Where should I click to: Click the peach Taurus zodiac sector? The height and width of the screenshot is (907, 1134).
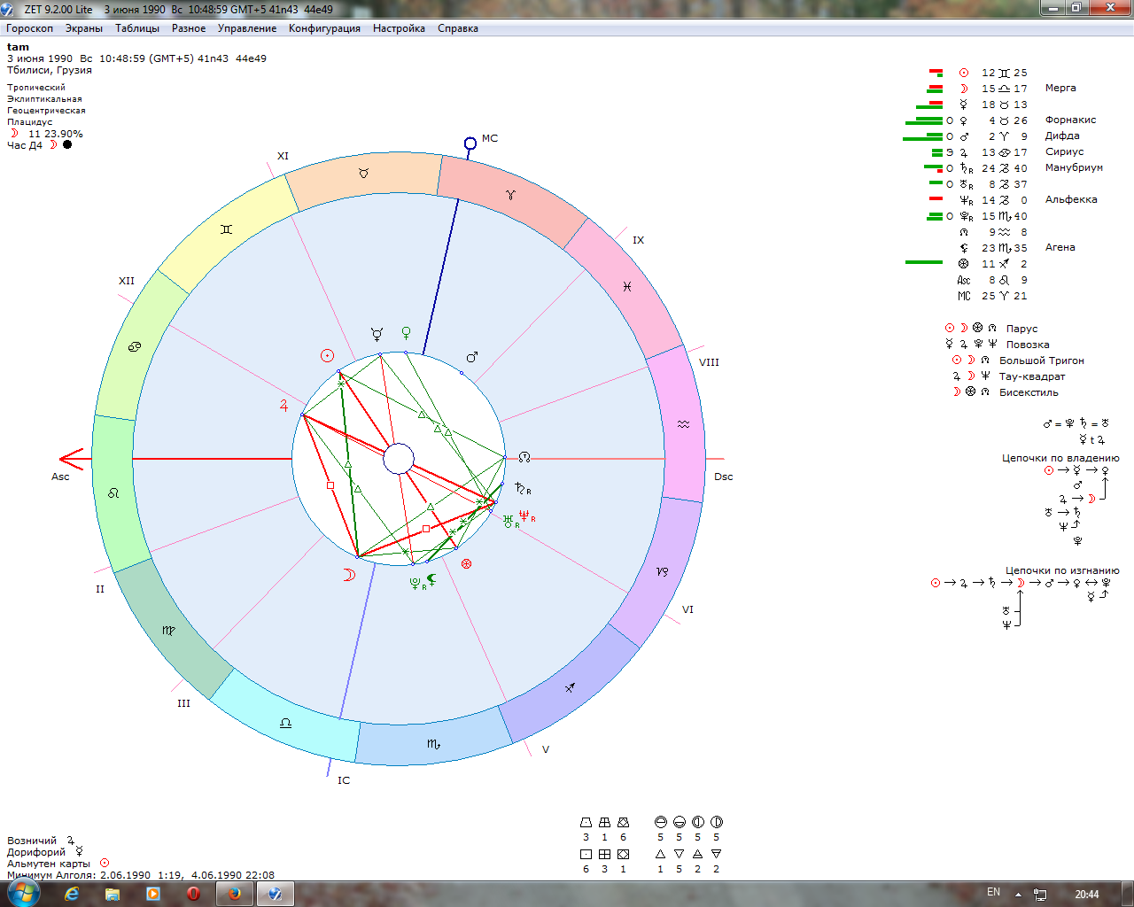[363, 174]
